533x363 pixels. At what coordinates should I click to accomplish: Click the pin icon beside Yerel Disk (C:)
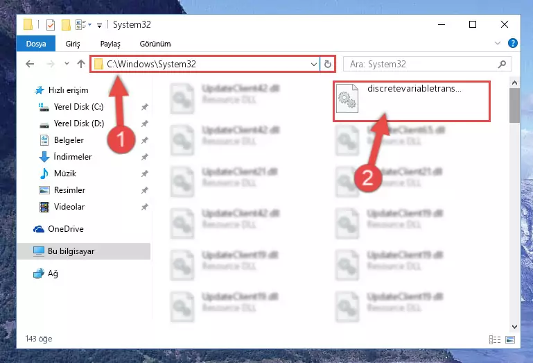tap(145, 107)
